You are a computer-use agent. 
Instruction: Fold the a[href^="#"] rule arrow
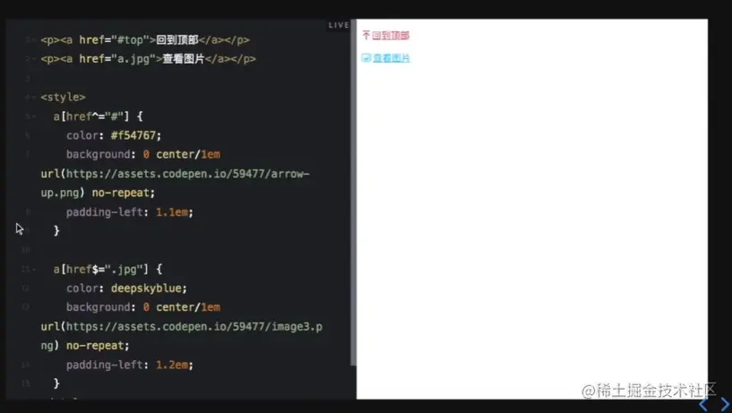click(x=34, y=116)
